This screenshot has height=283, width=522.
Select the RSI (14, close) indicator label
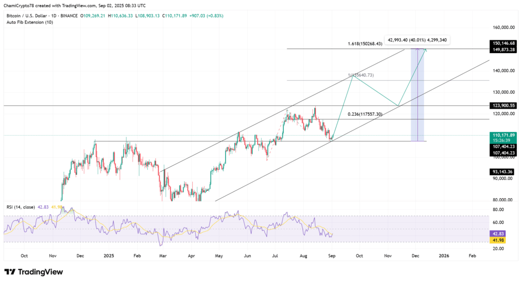tap(21, 207)
